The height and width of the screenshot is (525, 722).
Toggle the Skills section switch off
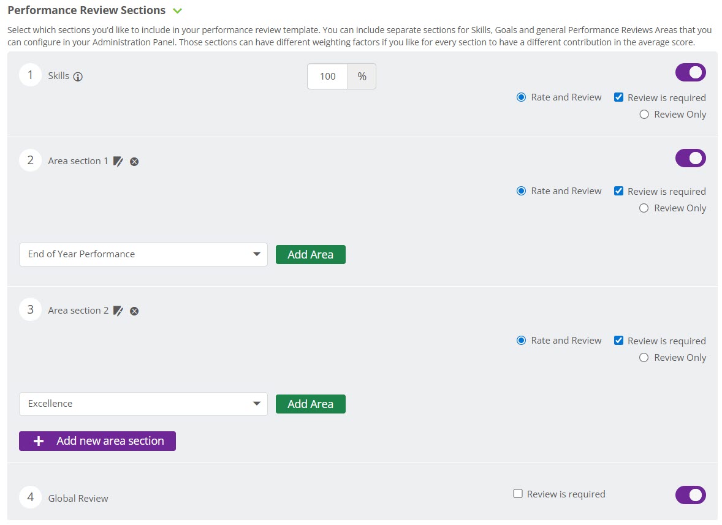[690, 73]
